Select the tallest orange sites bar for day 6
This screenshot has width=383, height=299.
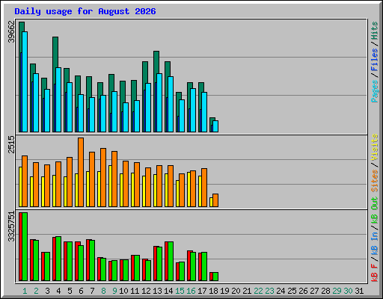point(81,172)
